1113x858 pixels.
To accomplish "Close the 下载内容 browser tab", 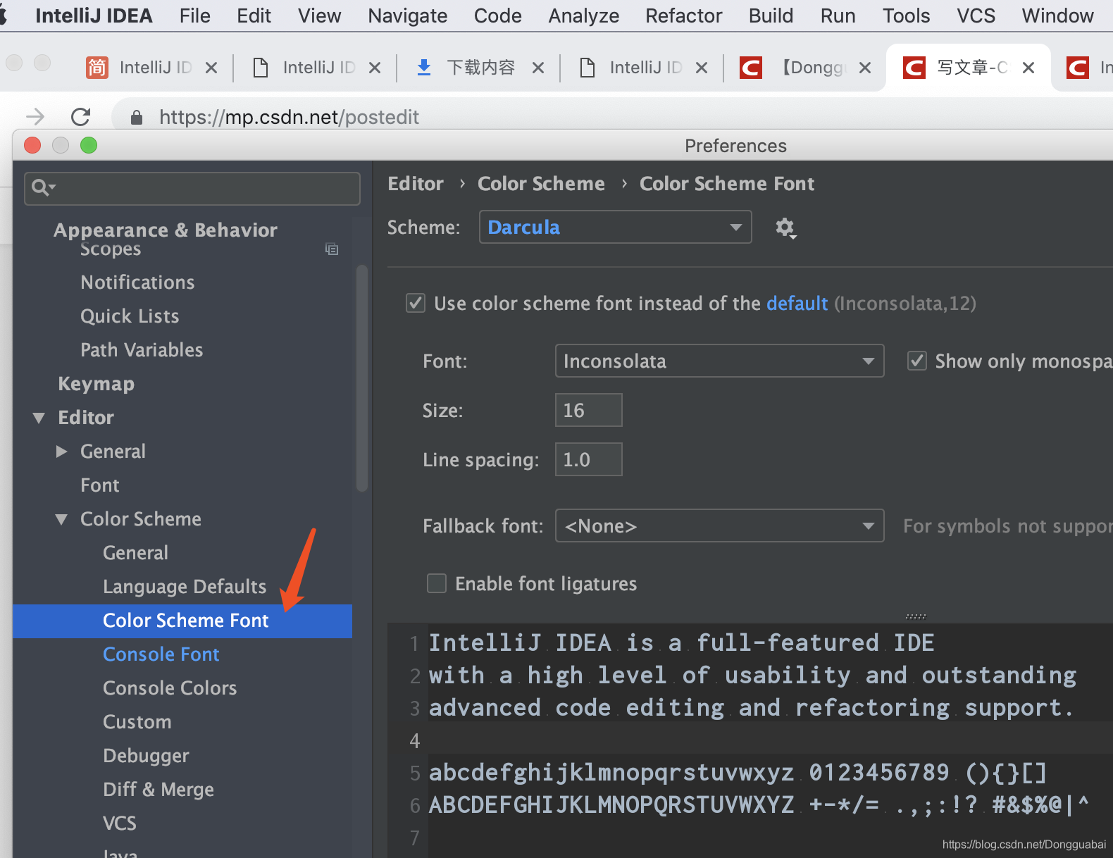I will [537, 68].
